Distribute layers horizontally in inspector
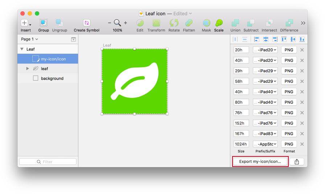The width and height of the screenshot is (325, 194). (235, 39)
